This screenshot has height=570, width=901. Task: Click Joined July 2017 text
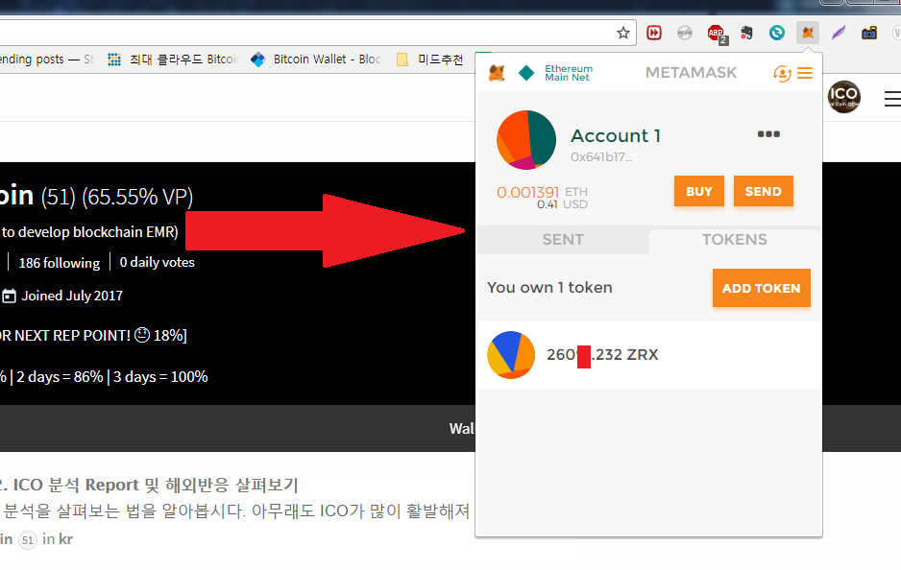(x=72, y=297)
